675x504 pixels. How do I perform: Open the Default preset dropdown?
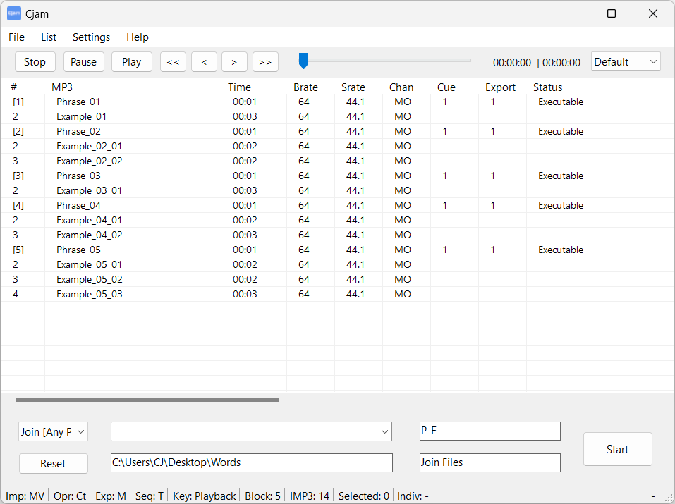pyautogui.click(x=626, y=61)
